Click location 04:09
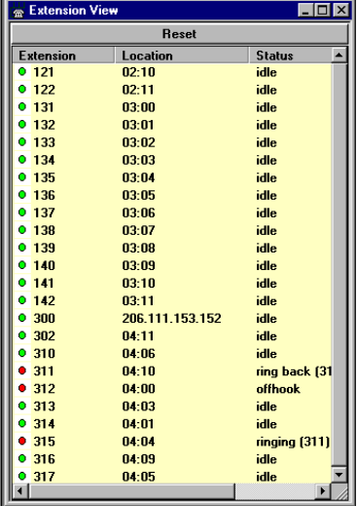This screenshot has height=506, width=357. coord(139,459)
